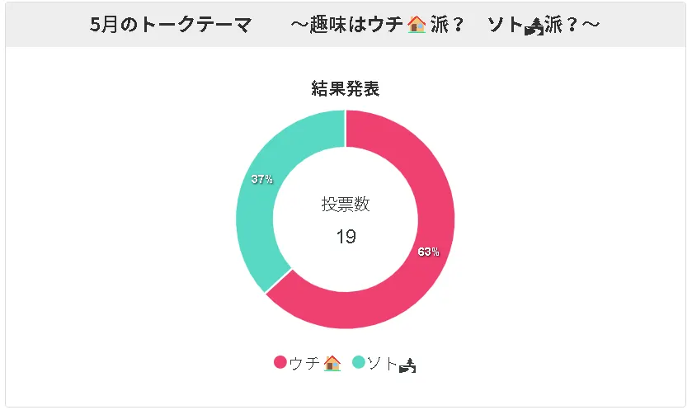Click the 63% data label
Image resolution: width=692 pixels, height=410 pixels.
click(428, 252)
